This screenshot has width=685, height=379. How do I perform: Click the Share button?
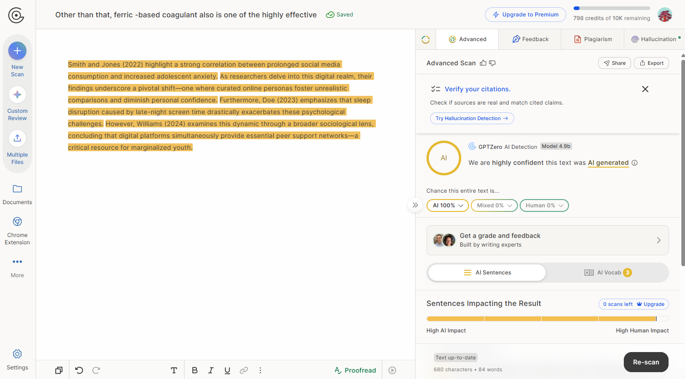click(615, 63)
